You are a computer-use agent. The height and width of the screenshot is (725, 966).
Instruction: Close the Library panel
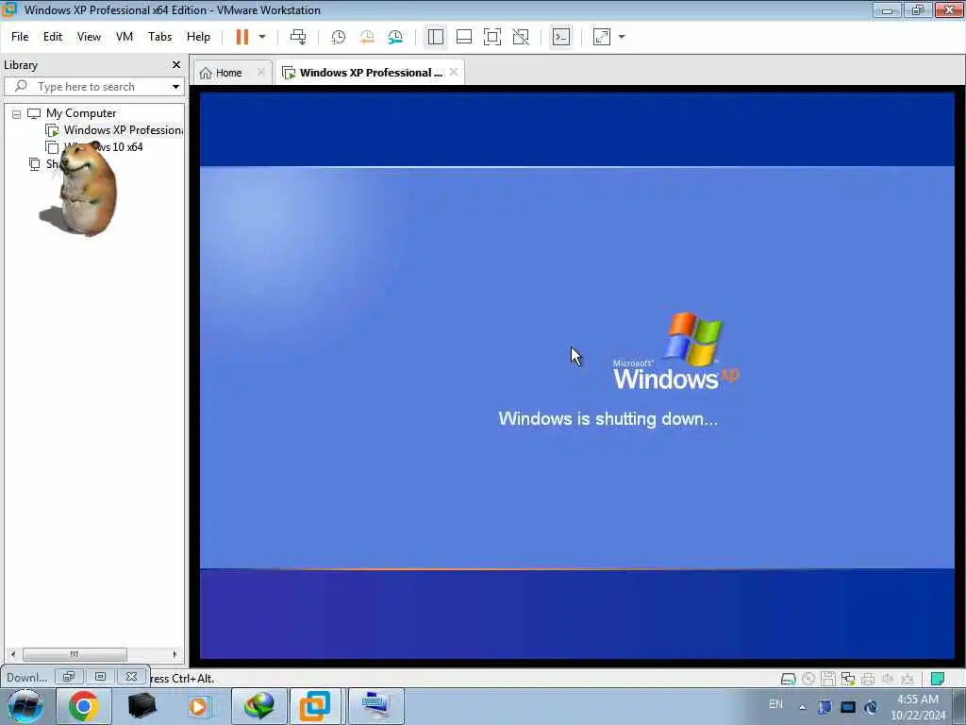click(x=176, y=65)
